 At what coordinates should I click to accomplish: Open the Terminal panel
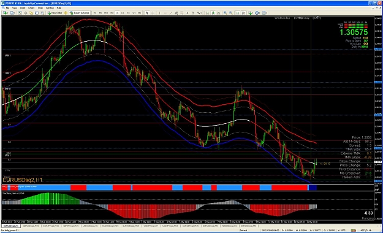pyautogui.click(x=37, y=13)
